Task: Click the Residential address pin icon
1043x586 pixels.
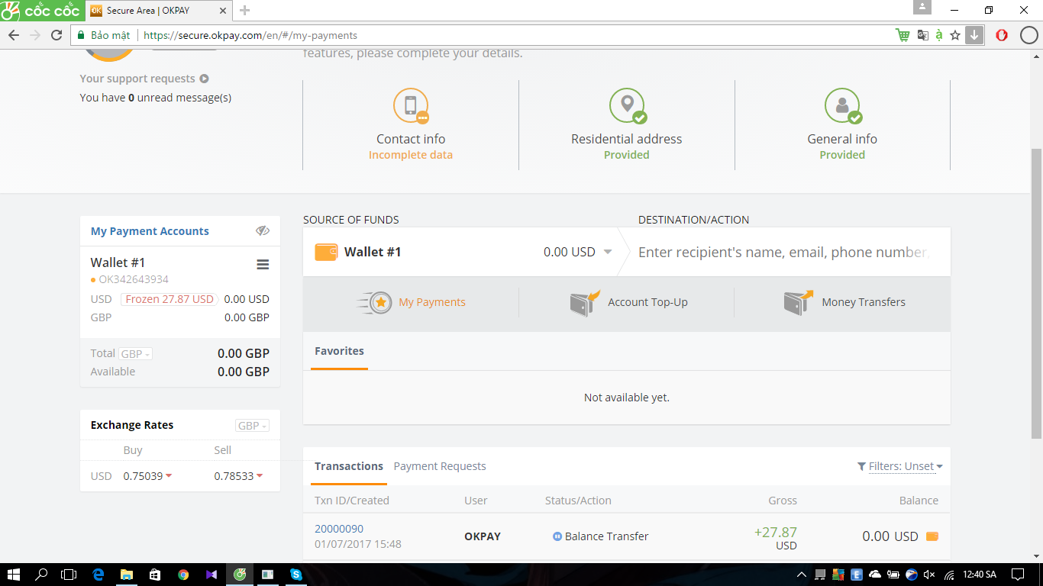Action: [x=627, y=105]
